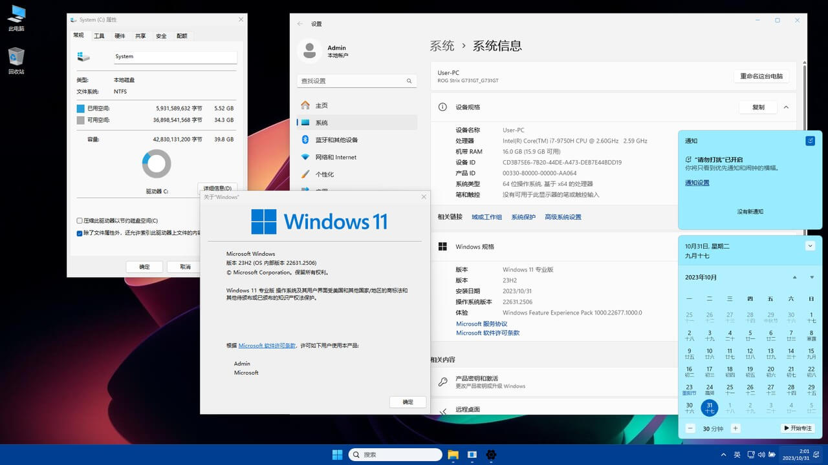828x465 pixels.
Task: Click the battery icon in system tray
Action: click(773, 455)
